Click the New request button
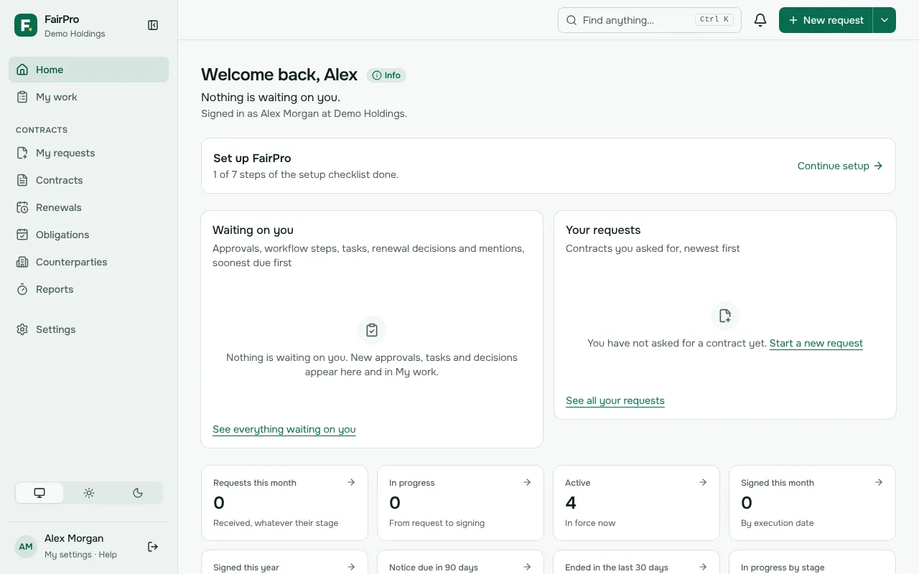 pyautogui.click(x=826, y=20)
